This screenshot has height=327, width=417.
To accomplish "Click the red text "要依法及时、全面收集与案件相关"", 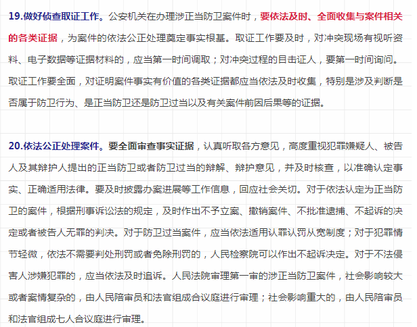I will [x=332, y=16].
